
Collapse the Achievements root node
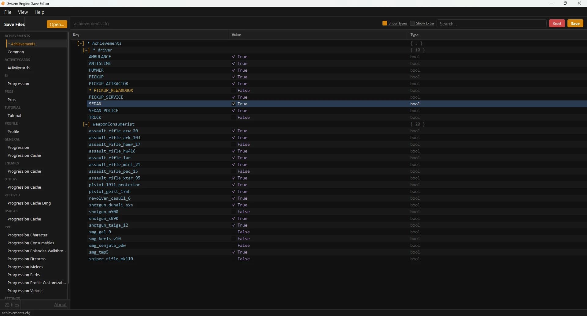(81, 43)
